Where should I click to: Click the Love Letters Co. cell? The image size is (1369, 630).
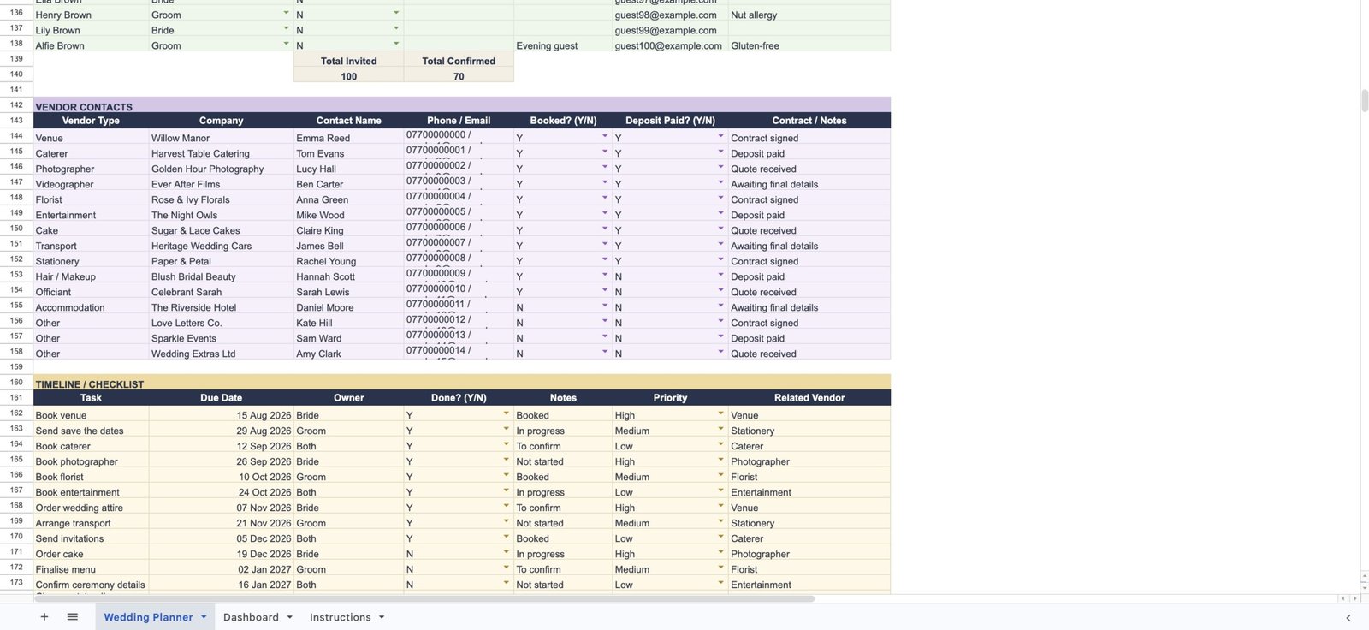click(222, 323)
